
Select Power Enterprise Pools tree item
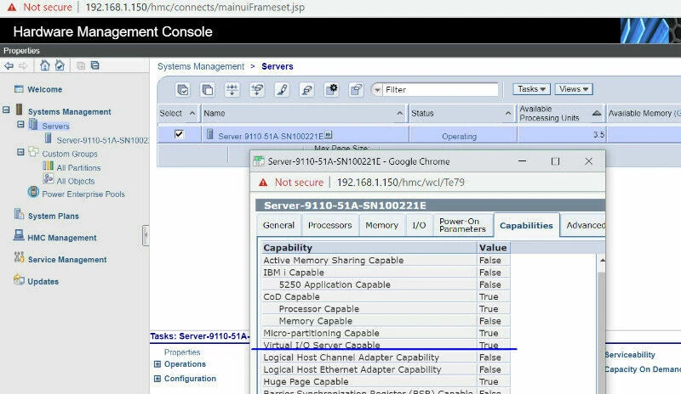pyautogui.click(x=83, y=194)
